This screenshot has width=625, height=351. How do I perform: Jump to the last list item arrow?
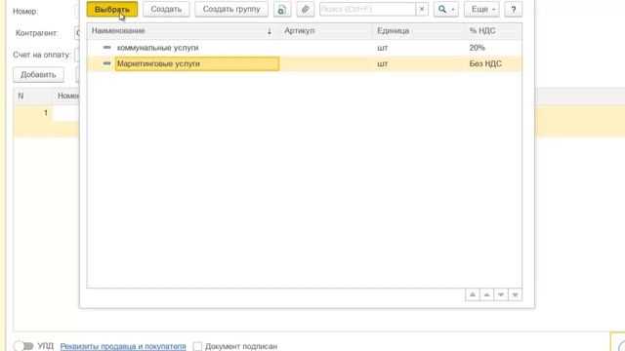point(515,294)
